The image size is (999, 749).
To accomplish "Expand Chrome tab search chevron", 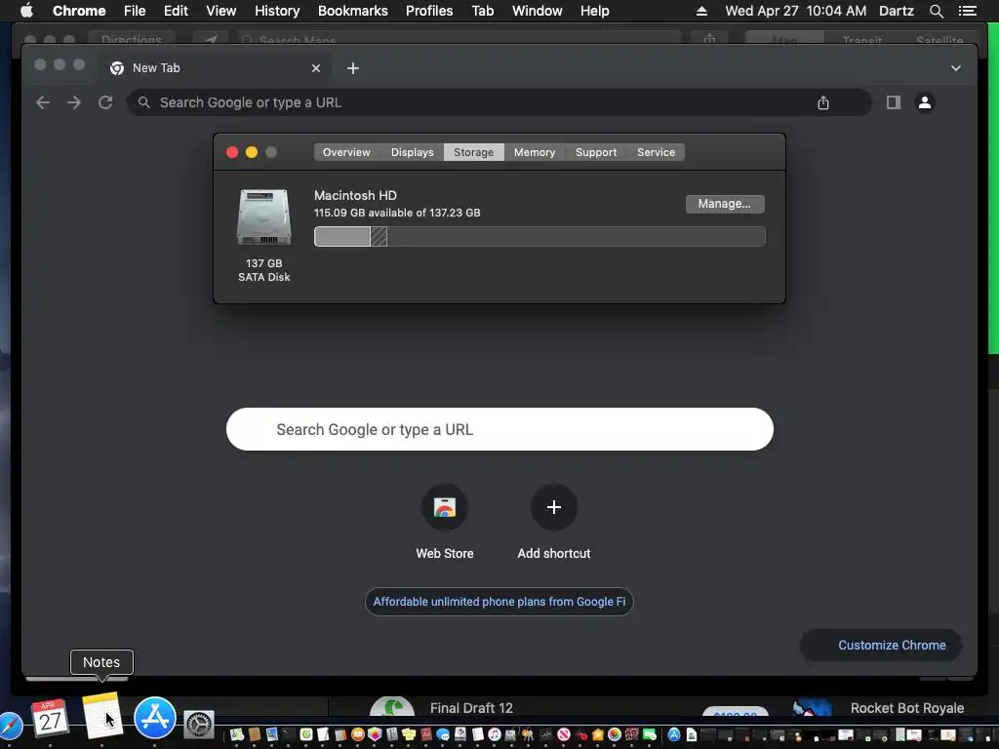I will pyautogui.click(x=956, y=68).
